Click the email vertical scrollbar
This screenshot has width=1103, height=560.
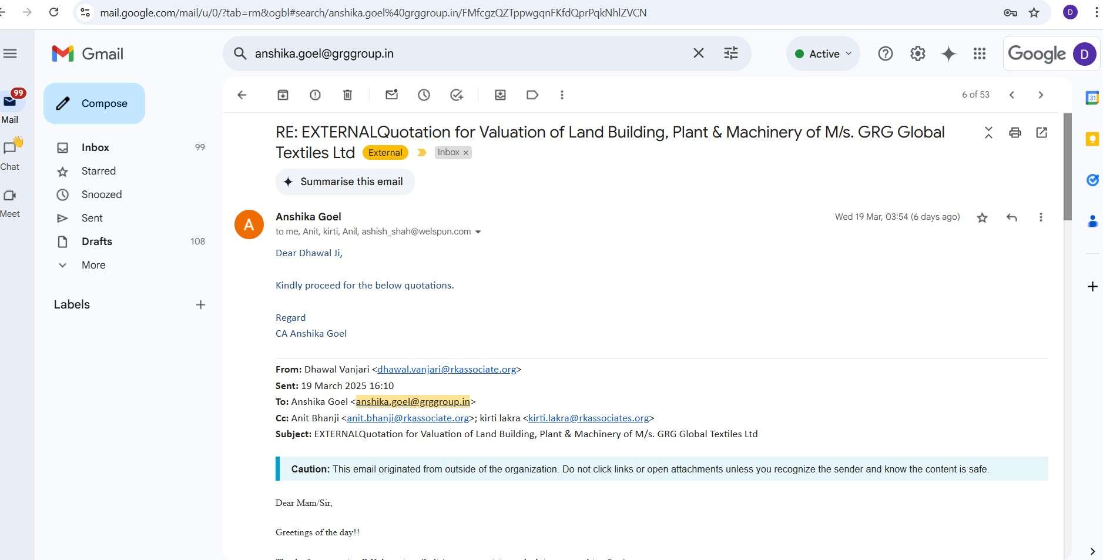point(1068,167)
